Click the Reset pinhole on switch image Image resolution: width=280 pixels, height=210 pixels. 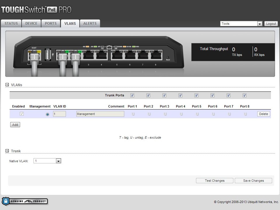(168, 57)
